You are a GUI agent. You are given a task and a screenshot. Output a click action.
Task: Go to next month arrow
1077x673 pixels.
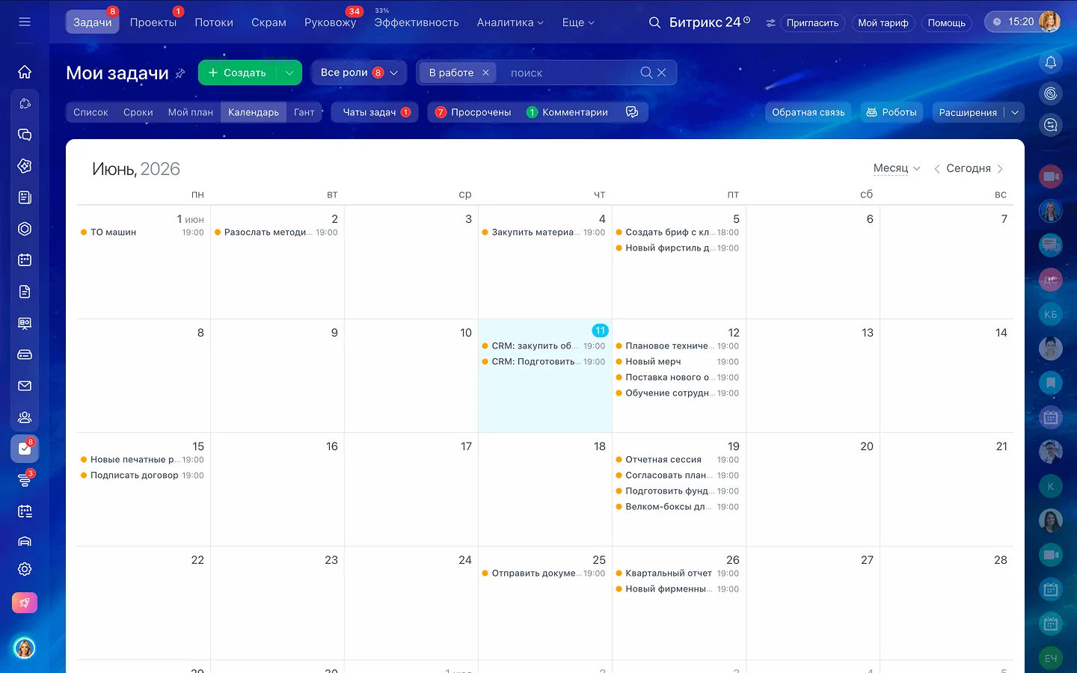[1000, 169]
